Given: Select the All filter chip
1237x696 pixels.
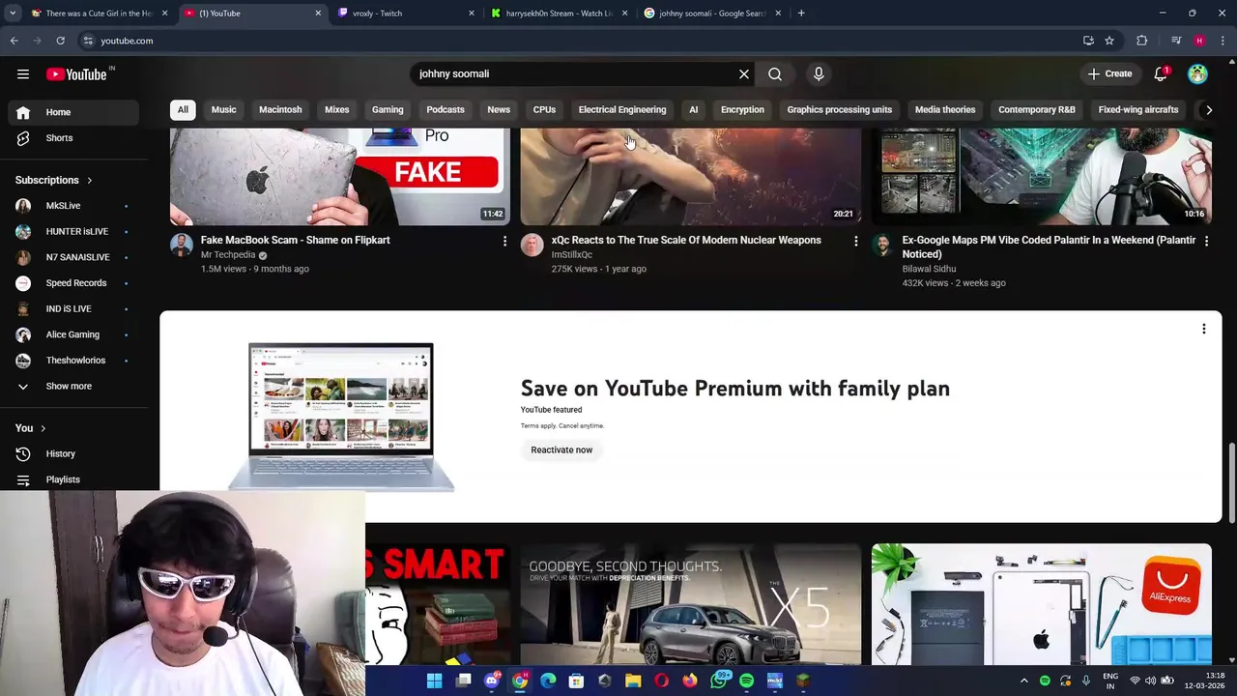Looking at the screenshot, I should click(183, 109).
